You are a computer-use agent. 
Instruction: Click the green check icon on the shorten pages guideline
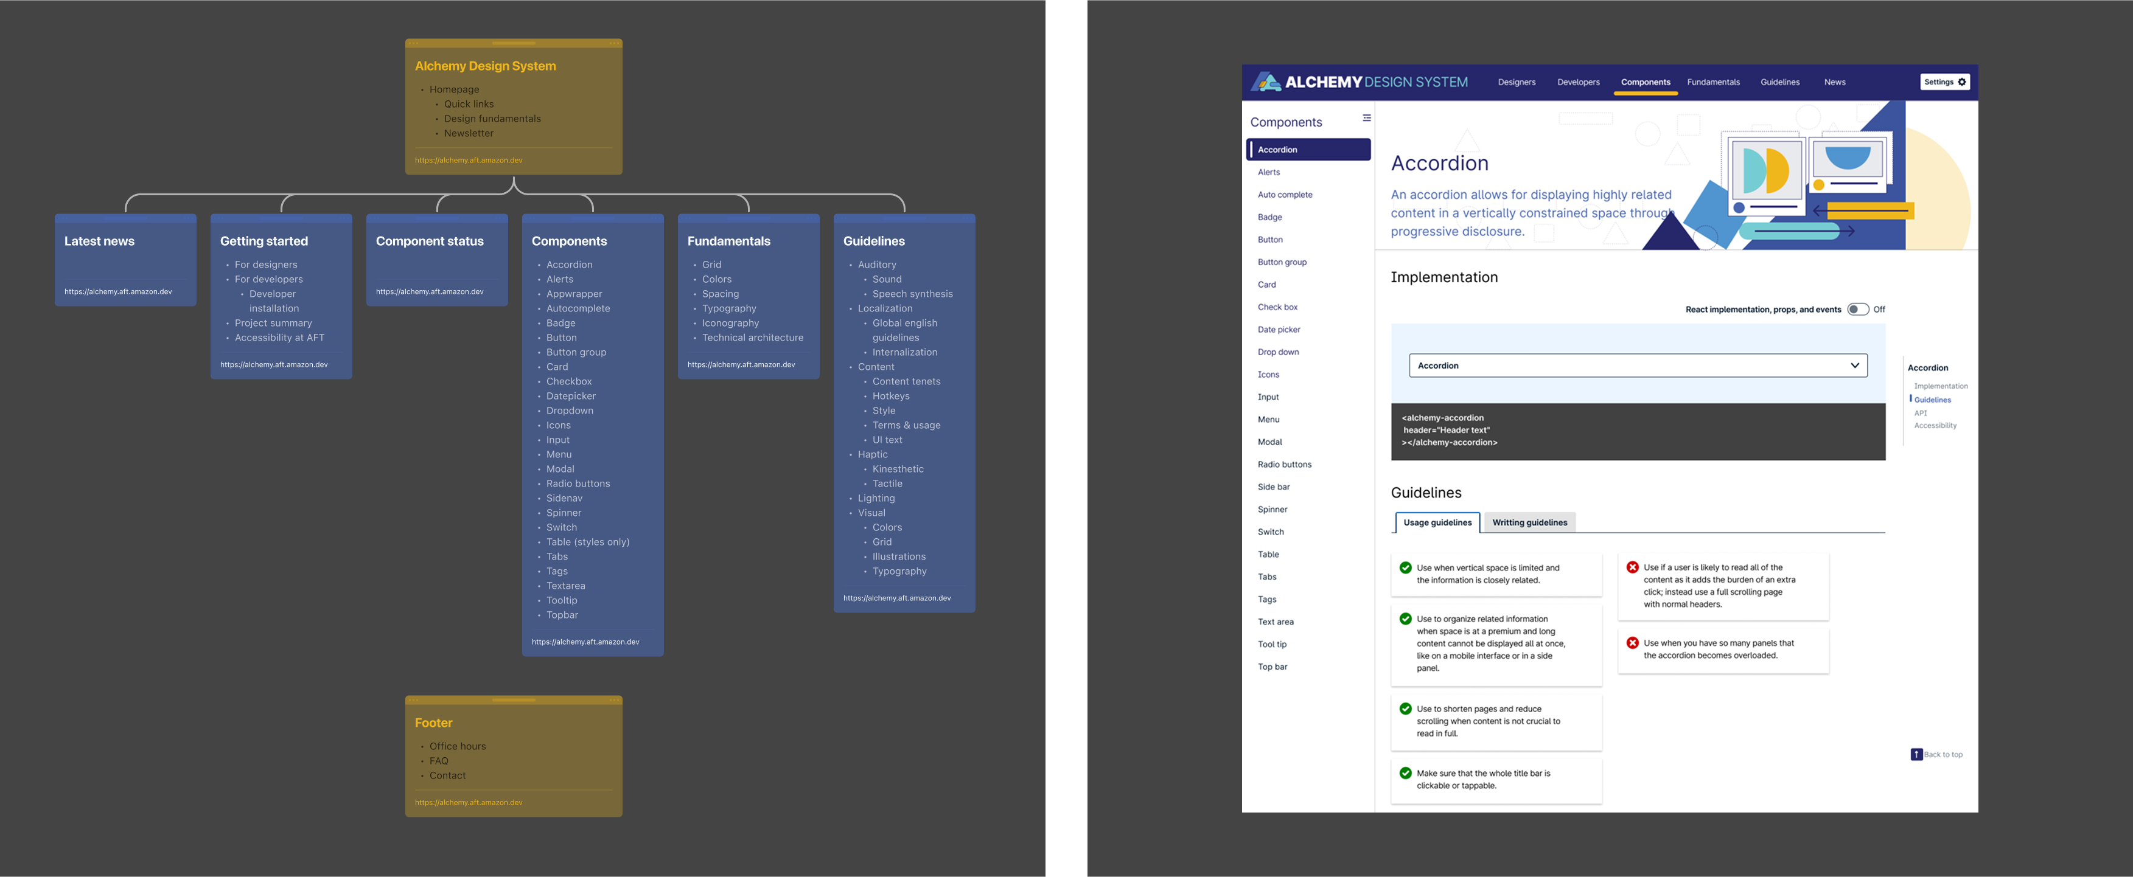pos(1405,708)
